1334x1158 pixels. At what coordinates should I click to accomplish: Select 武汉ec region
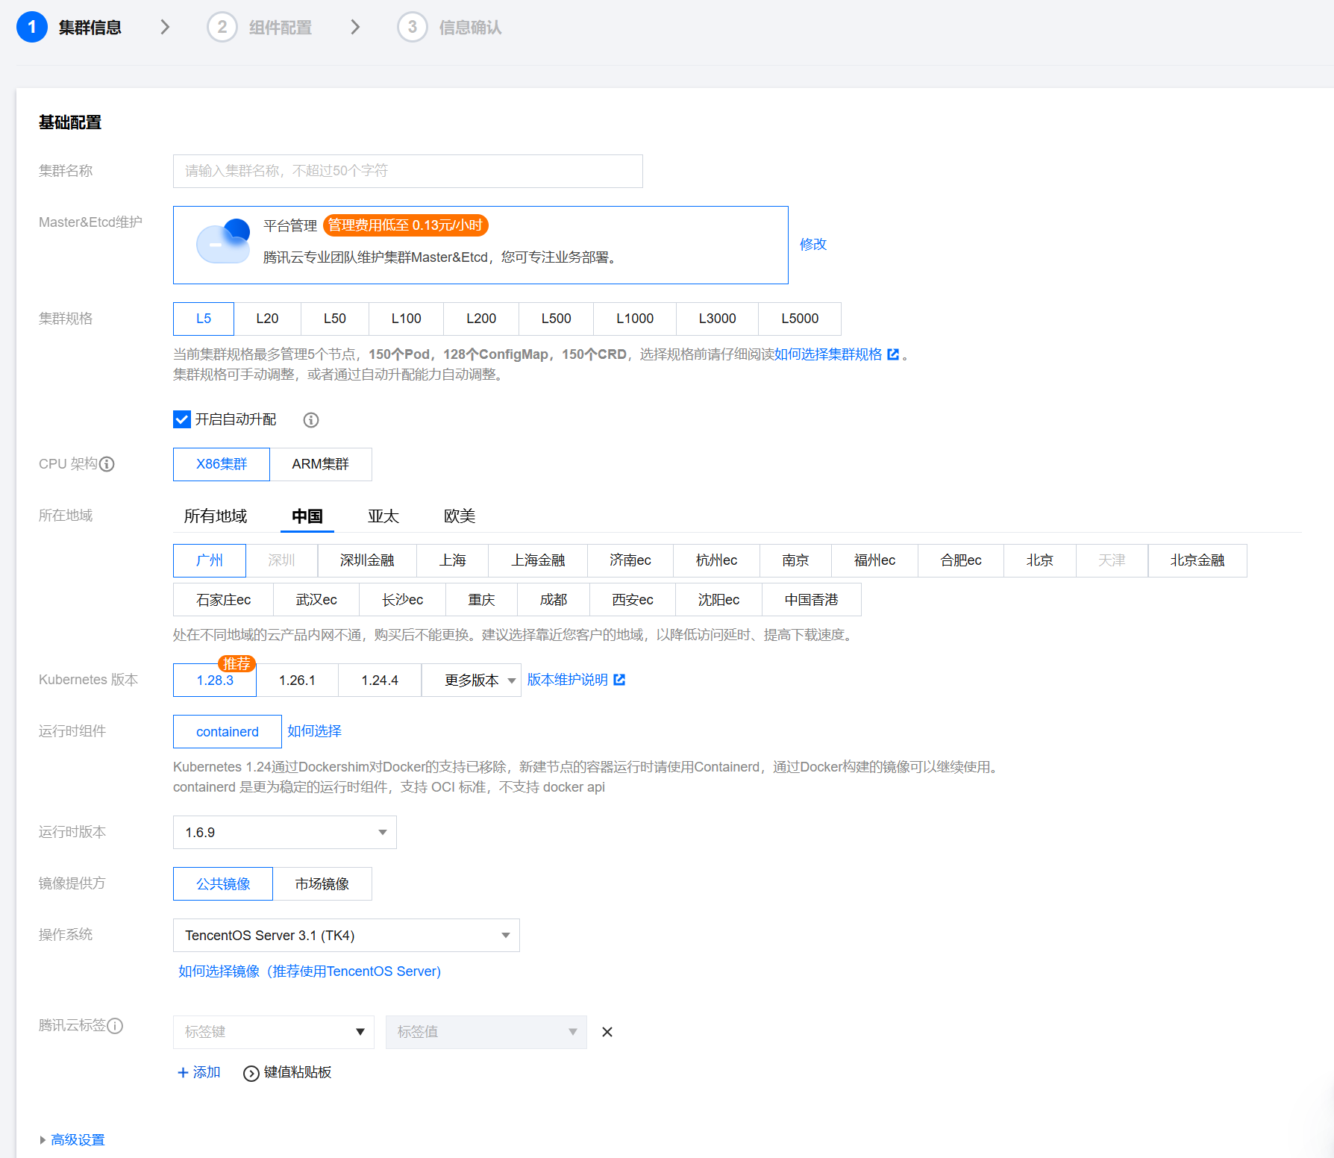tap(316, 600)
